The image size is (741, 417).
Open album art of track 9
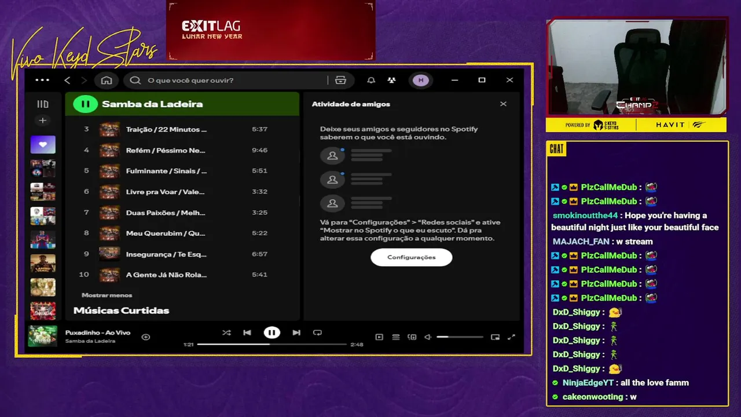pyautogui.click(x=109, y=254)
